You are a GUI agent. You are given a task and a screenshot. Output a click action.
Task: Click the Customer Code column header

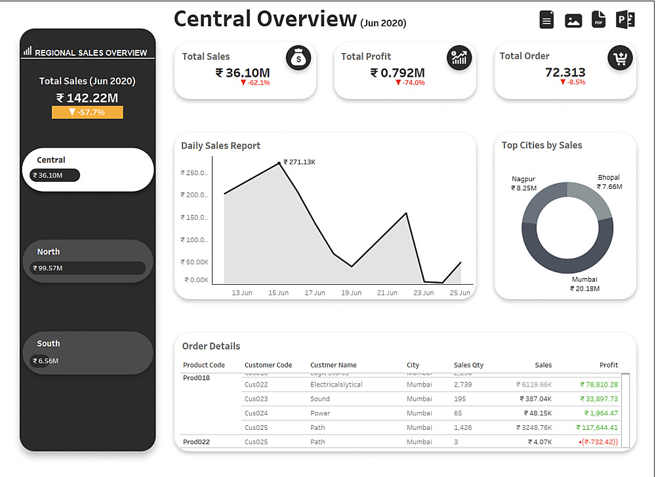click(x=268, y=365)
